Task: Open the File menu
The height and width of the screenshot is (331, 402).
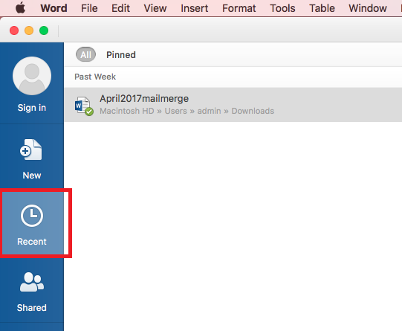Action: (89, 8)
